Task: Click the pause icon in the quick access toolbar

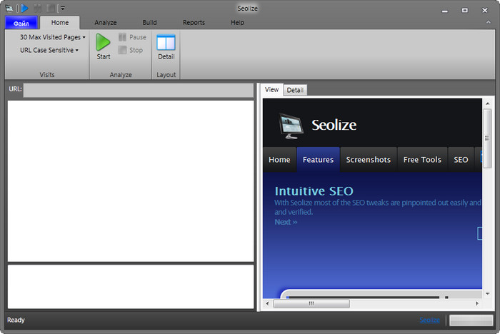Action: [x=38, y=9]
